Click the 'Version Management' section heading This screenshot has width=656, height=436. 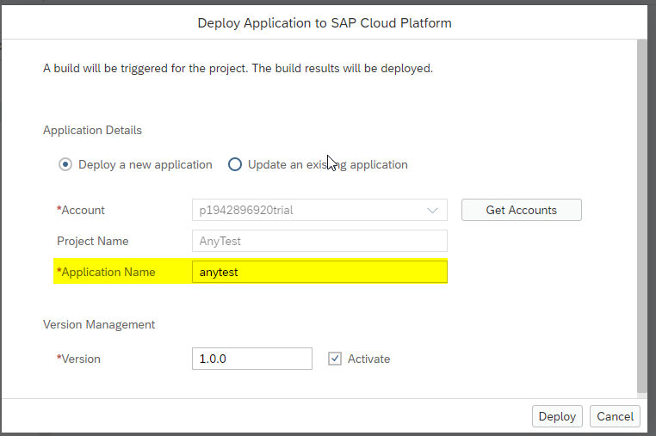tap(99, 324)
